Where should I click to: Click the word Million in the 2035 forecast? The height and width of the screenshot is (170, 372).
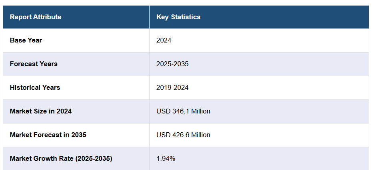(x=200, y=135)
